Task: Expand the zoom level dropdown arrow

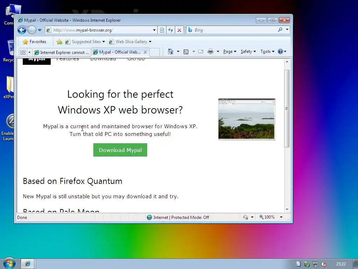Action: click(x=281, y=217)
